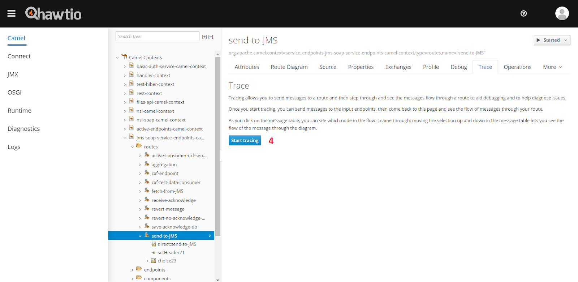Expand the active-endpoints-camel-context node
Viewport: 578px width, 282px height.
click(125, 129)
